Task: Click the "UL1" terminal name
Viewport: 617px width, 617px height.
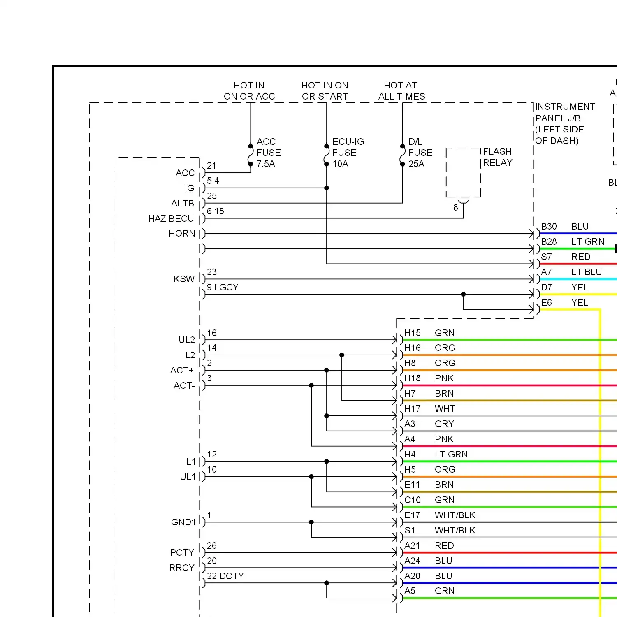Action: click(188, 477)
